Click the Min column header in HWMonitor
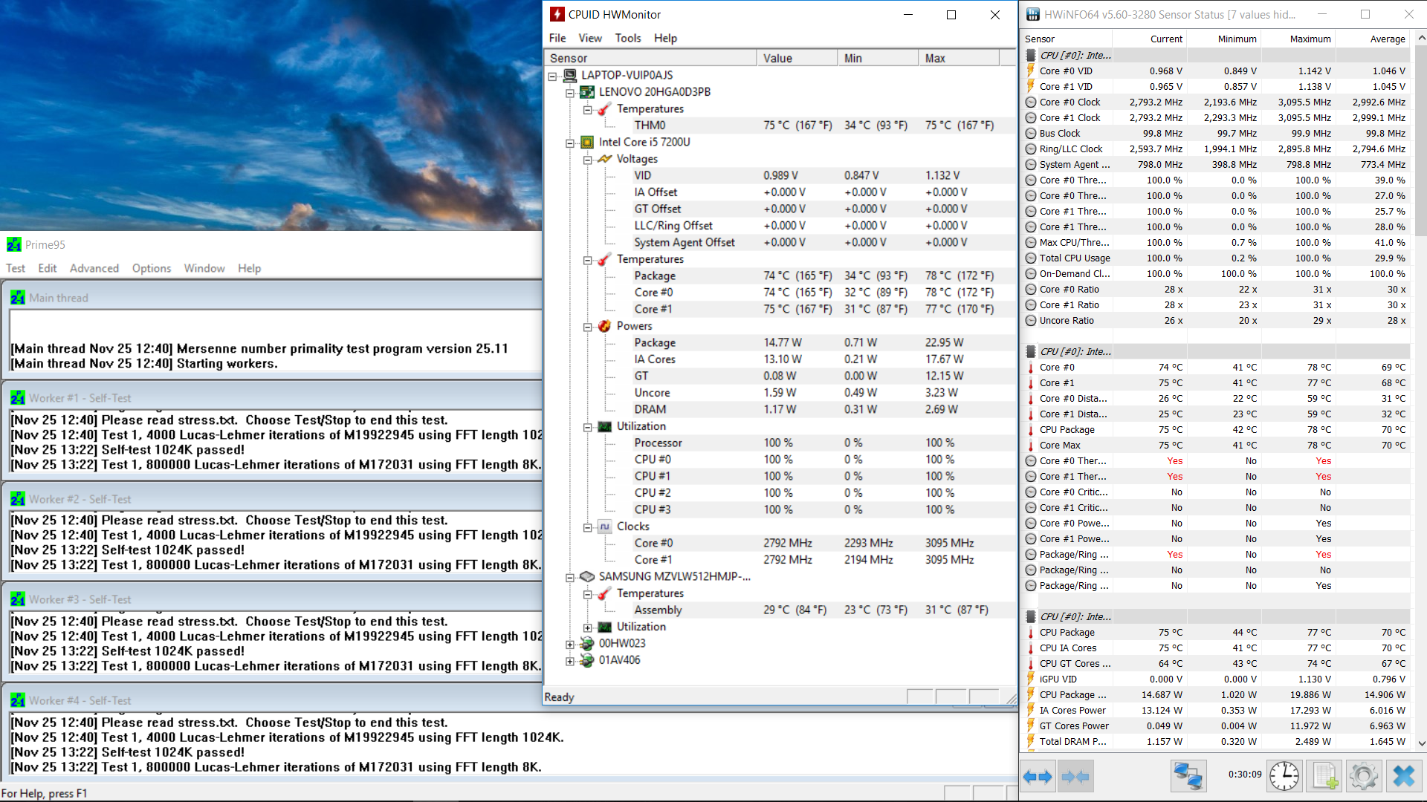Image resolution: width=1427 pixels, height=802 pixels. tap(878, 58)
